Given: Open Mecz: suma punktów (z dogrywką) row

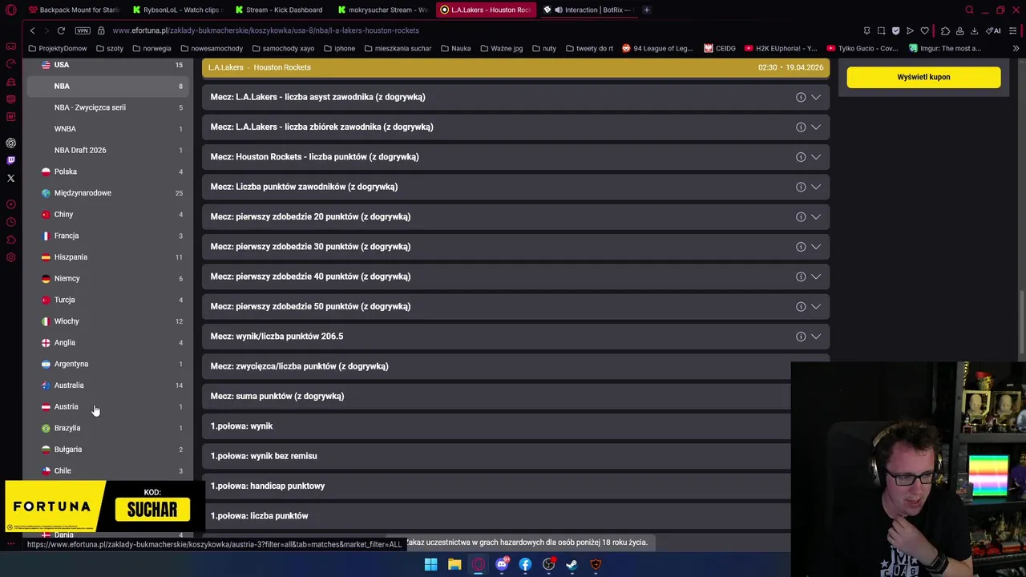Looking at the screenshot, I should (497, 396).
